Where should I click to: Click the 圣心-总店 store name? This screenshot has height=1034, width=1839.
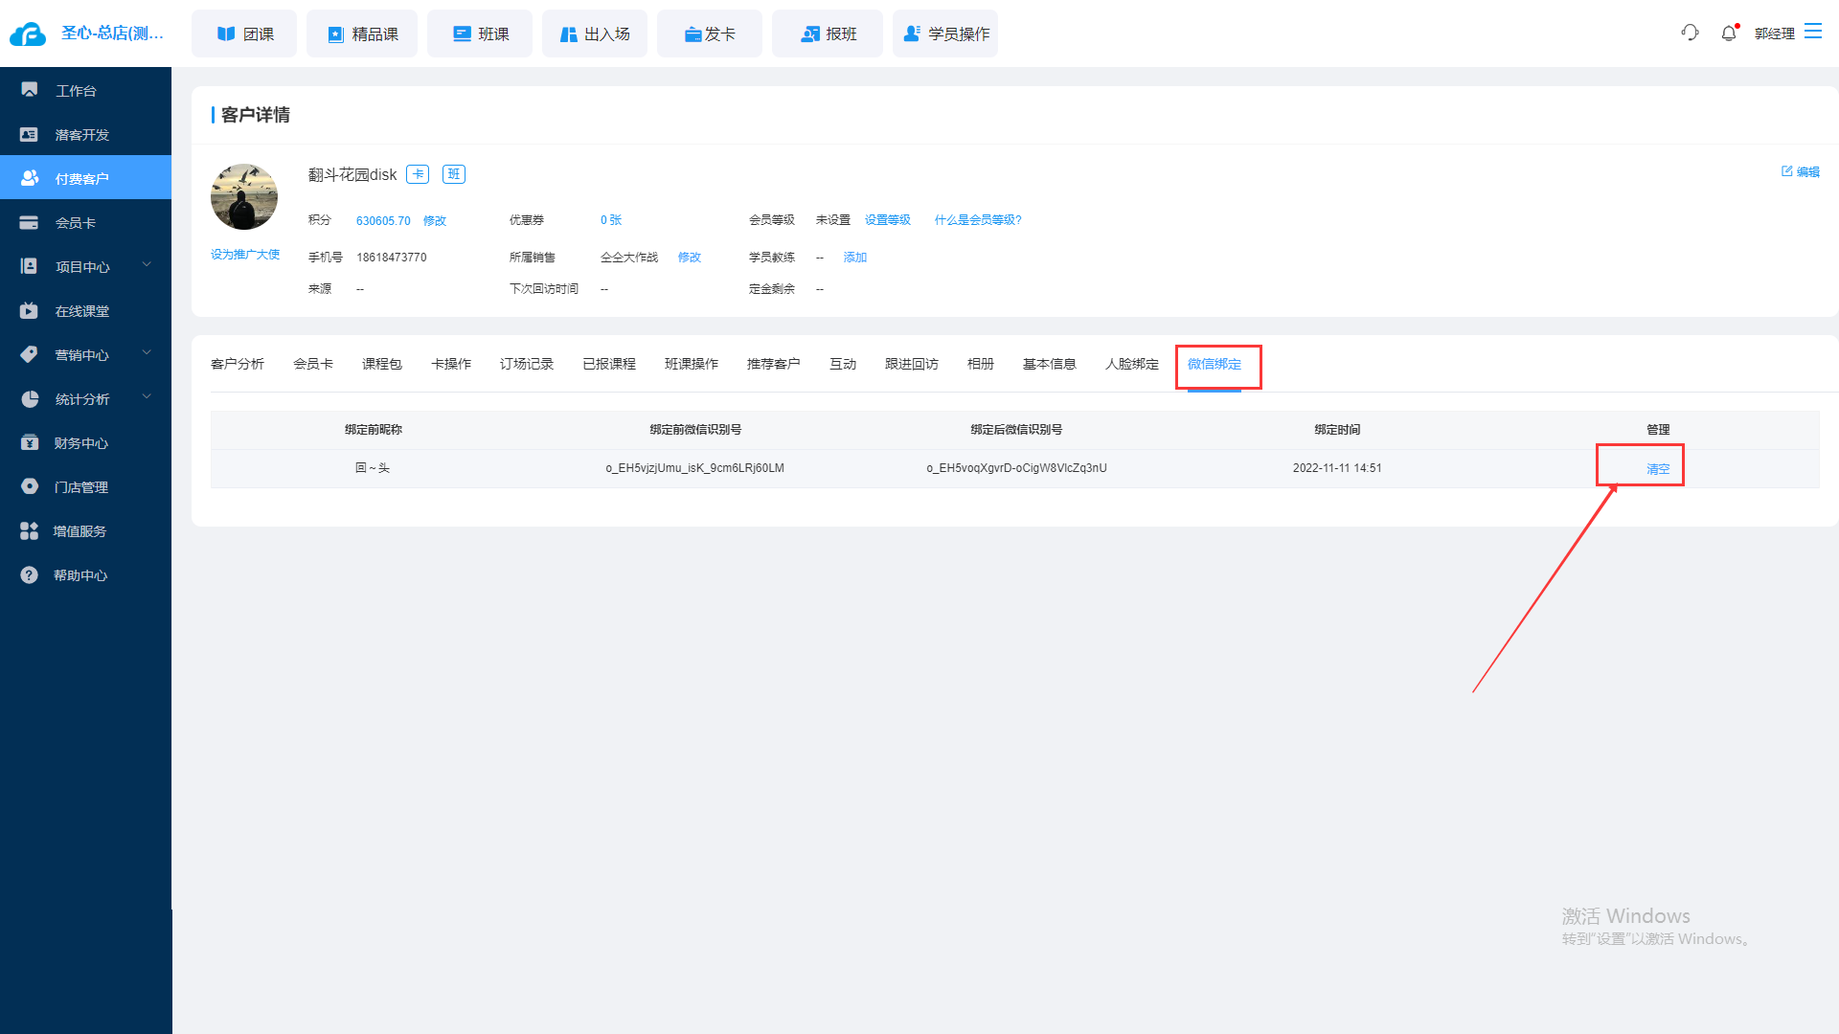coord(112,34)
